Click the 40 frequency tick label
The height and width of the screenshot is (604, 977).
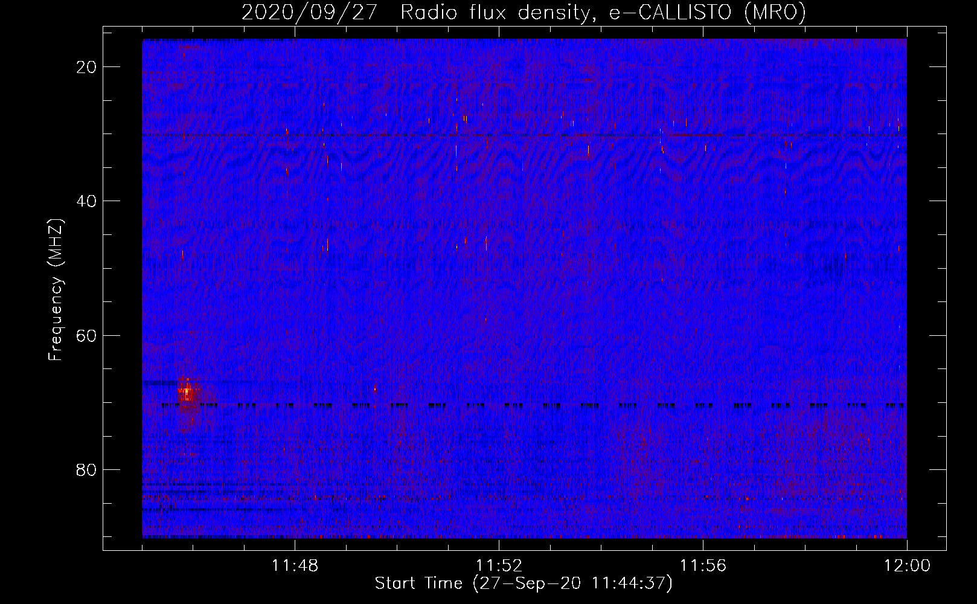click(x=87, y=201)
